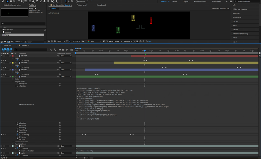Click the 32-Bit-Kanal color depth button
Screen dimensions: 261x159
[x=19, y=42]
